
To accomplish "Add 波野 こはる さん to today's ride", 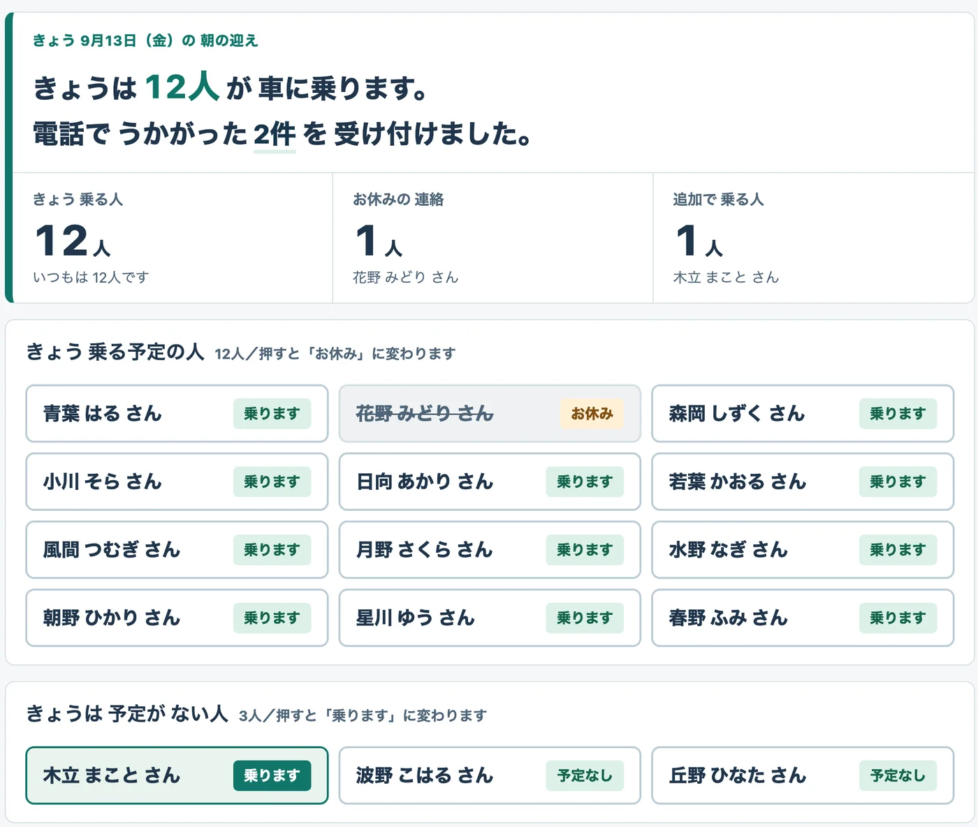I will [490, 775].
